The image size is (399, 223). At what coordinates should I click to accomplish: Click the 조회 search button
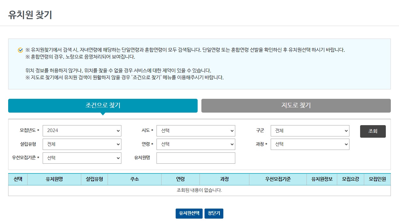pyautogui.click(x=373, y=131)
